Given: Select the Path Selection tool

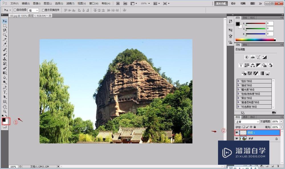Looking at the screenshot, I should (x=5, y=97).
